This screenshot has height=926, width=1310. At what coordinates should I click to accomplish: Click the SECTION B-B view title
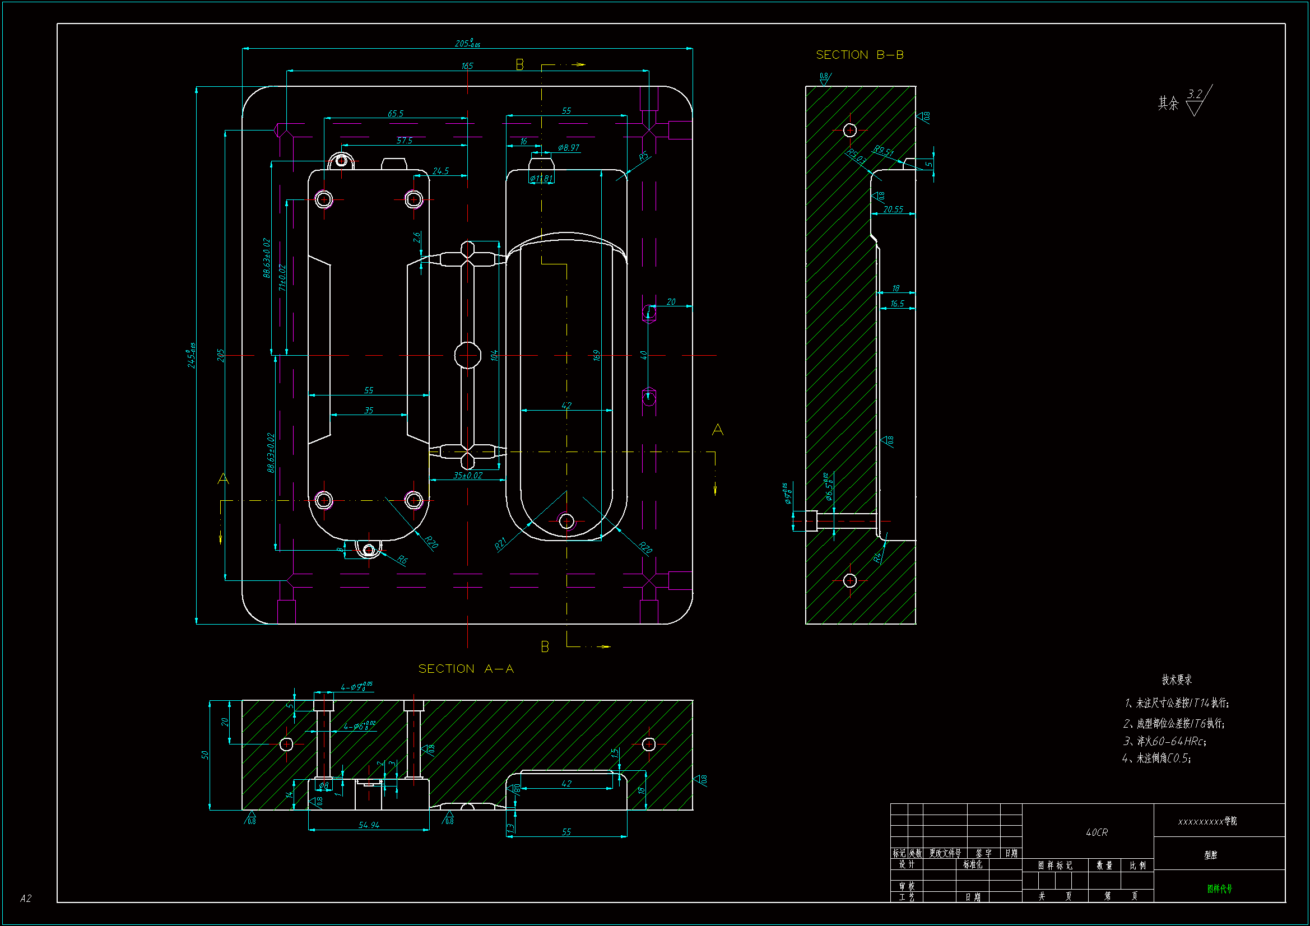pyautogui.click(x=860, y=55)
